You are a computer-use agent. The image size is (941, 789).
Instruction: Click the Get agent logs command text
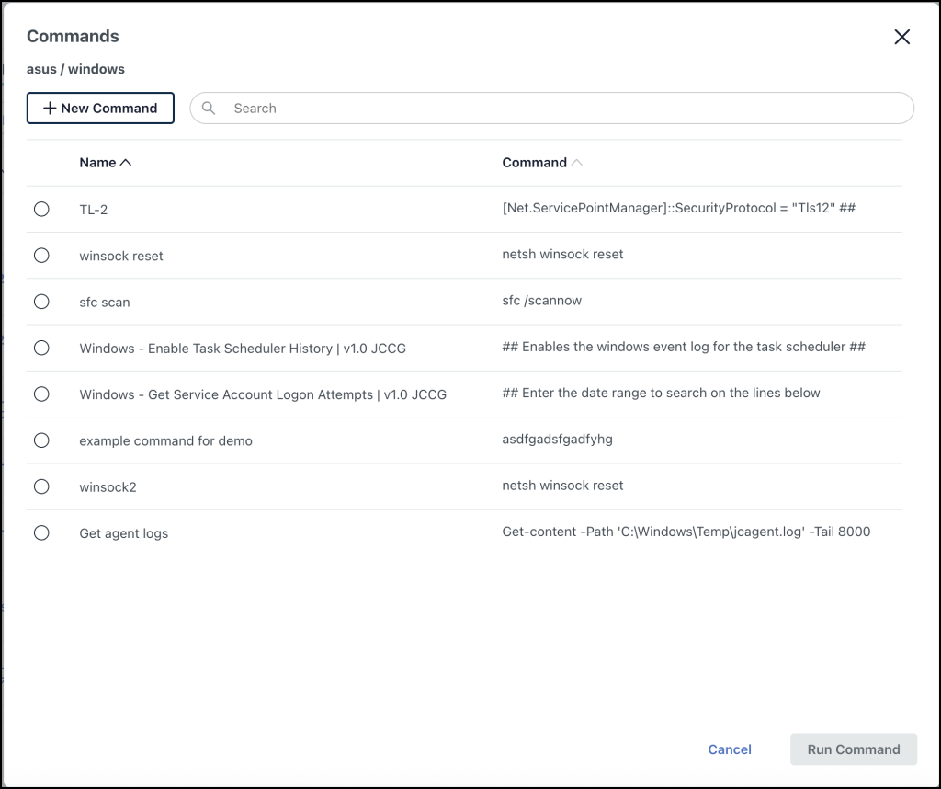(686, 532)
